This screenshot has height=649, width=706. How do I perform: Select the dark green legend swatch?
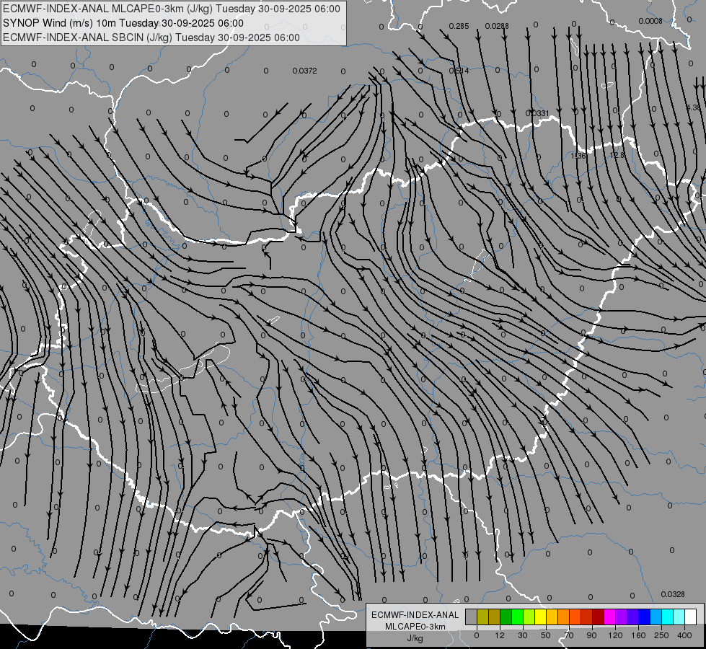(x=506, y=617)
